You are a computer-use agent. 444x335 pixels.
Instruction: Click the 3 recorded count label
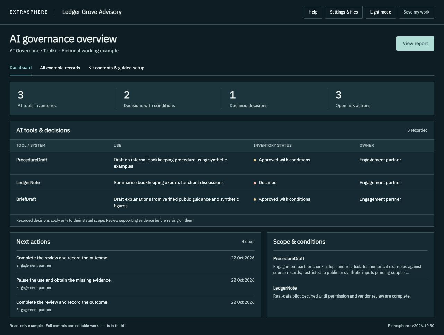[417, 130]
